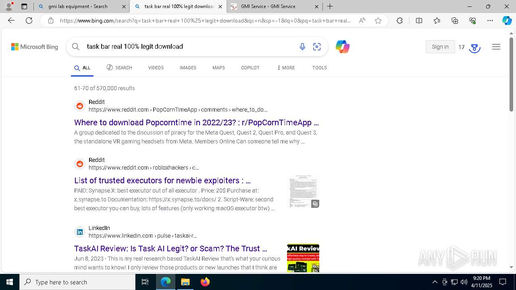This screenshot has height=290, width=516.
Task: Launch Firefox from taskbar
Action: (x=205, y=282)
